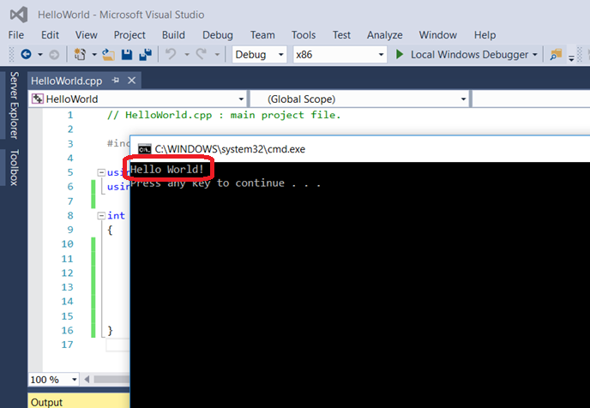The image size is (590, 408).
Task: Open the Navigate Backward history dropdown
Action: tap(40, 55)
